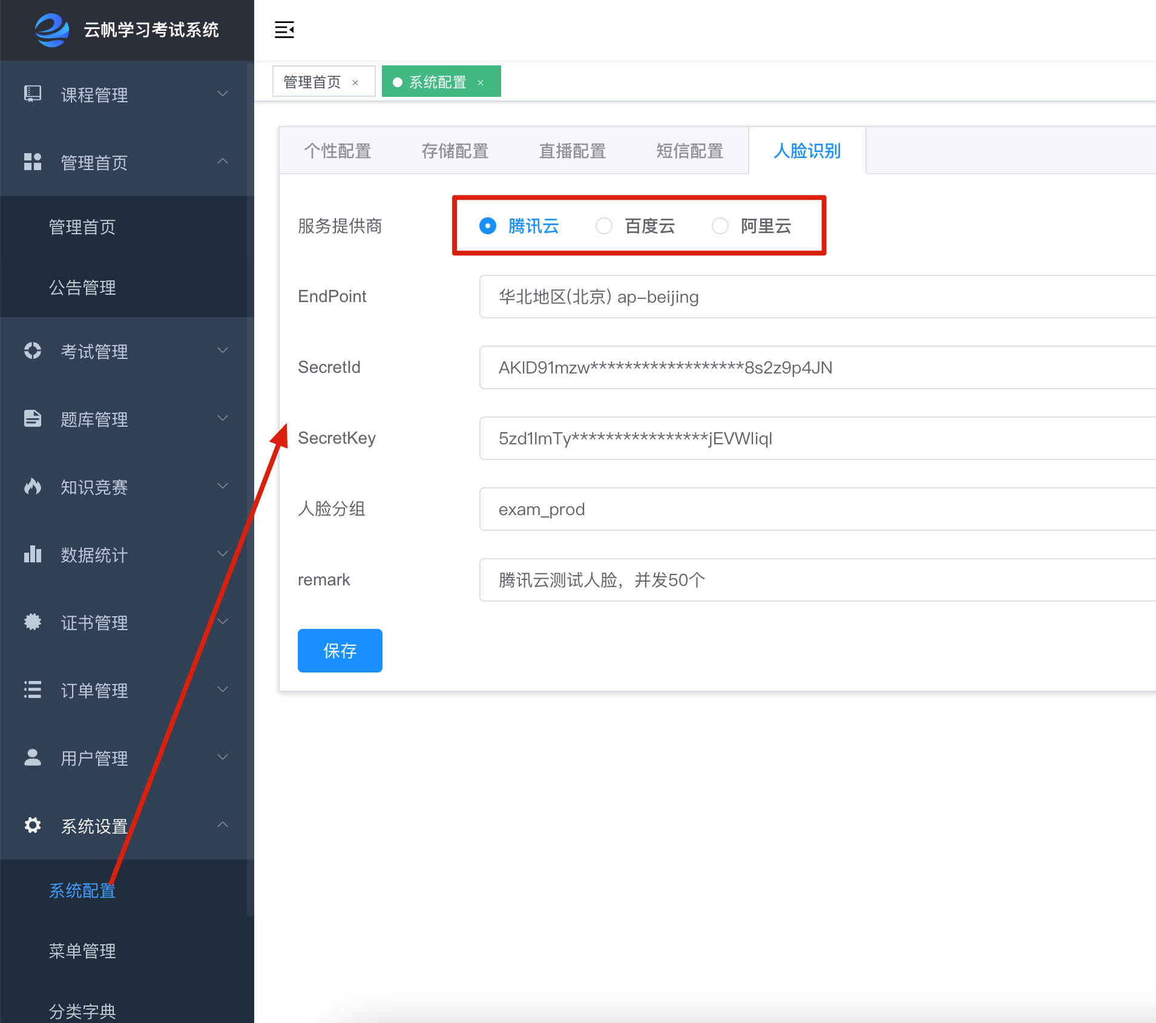
Task: Click the 题库管理 document icon
Action: pyautogui.click(x=33, y=418)
